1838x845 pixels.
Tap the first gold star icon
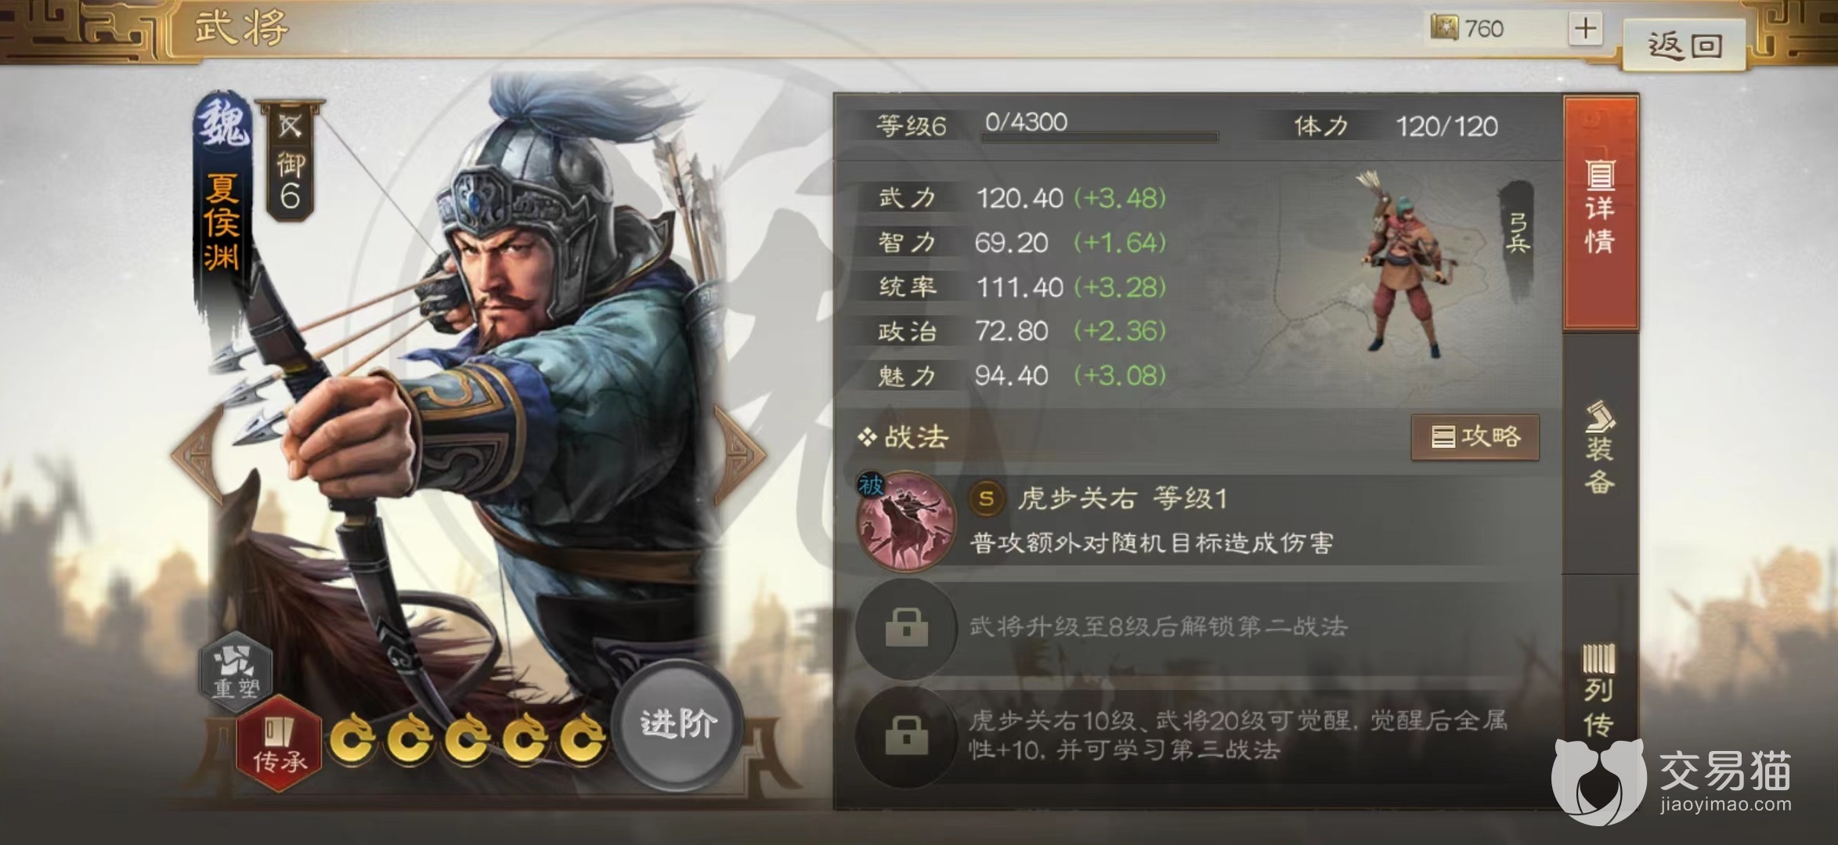click(x=352, y=738)
